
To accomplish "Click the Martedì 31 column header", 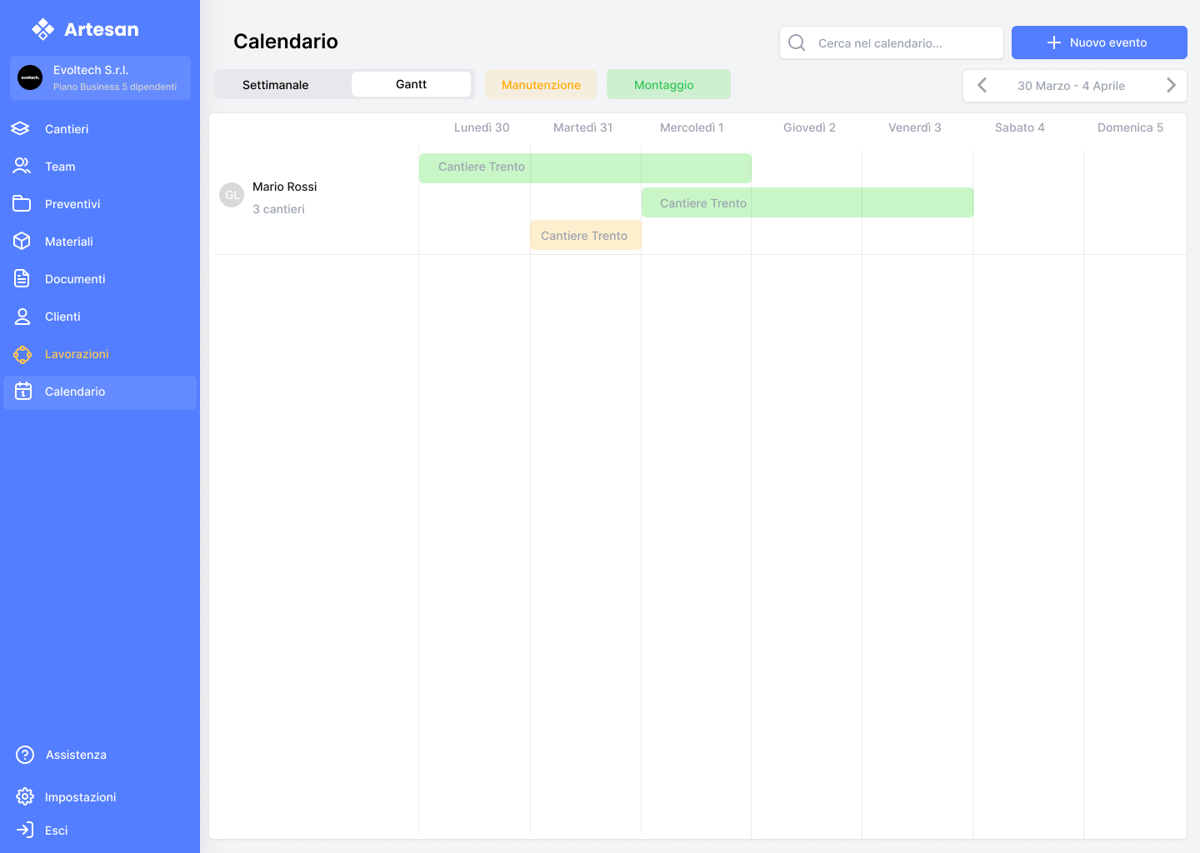I will (x=582, y=127).
